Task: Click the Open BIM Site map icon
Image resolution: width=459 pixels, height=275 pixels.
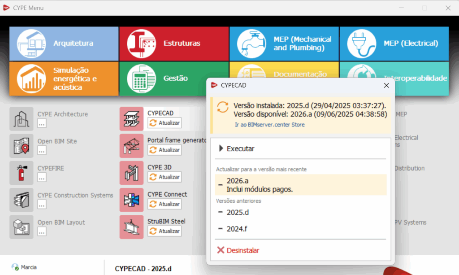Action: pos(22,146)
